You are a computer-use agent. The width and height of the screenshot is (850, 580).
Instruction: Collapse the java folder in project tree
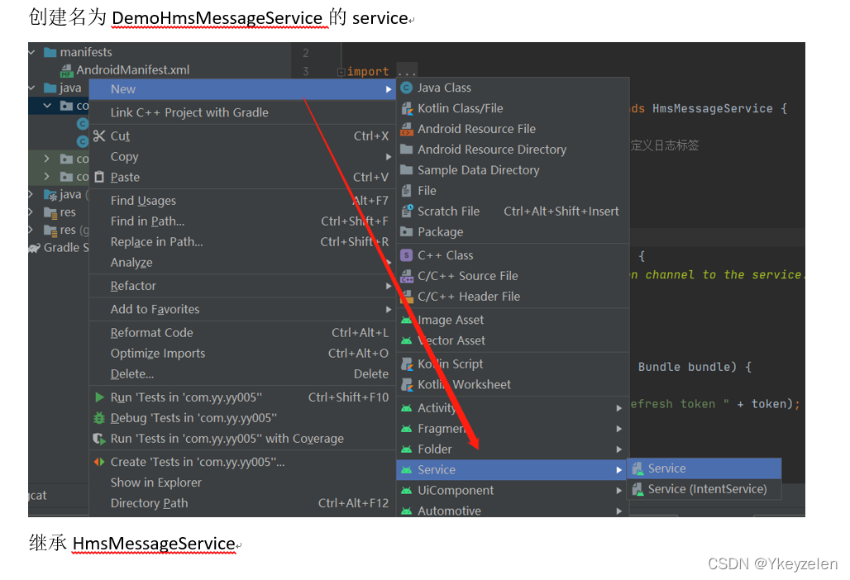(x=32, y=88)
